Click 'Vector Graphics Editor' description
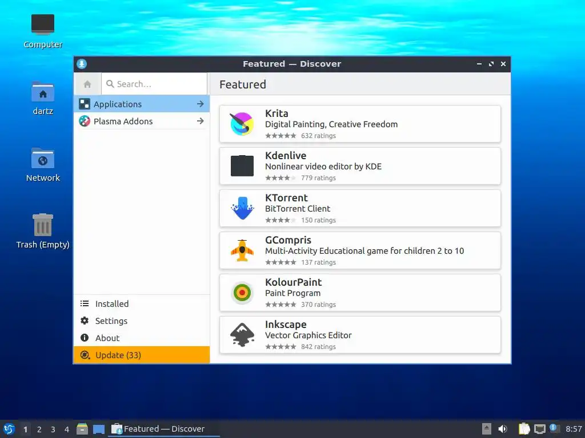 pos(308,335)
